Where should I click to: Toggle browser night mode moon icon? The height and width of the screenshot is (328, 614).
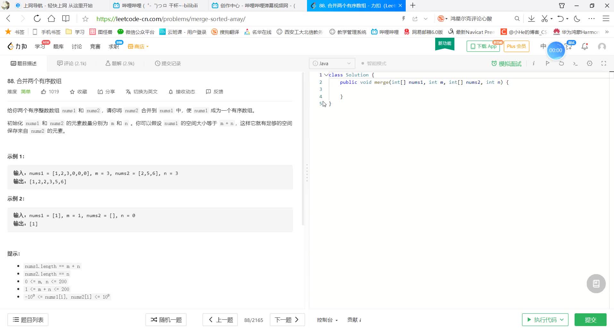(x=577, y=19)
